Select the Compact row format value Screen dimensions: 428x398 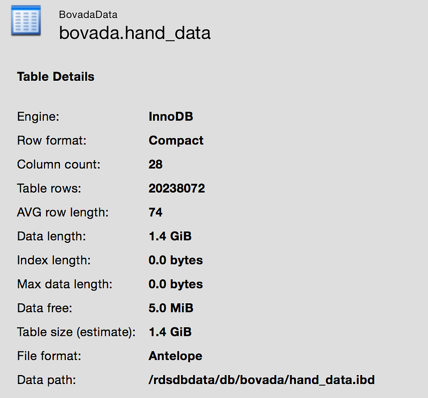(x=176, y=141)
